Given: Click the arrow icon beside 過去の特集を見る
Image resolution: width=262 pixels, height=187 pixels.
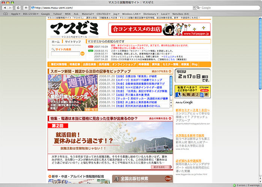Looking at the screenshot, I should (x=170, y=119).
